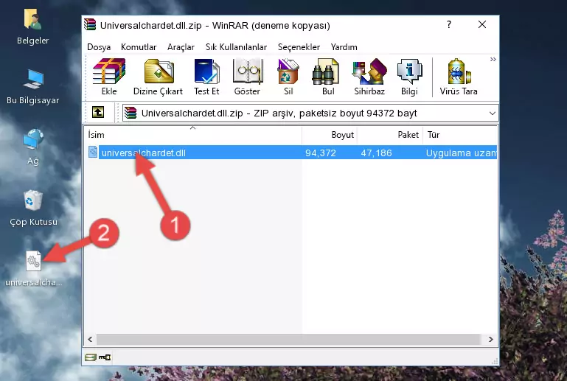Select the universalchardet.dll file row
Viewport: 567px width, 381px height.
[x=292, y=153]
